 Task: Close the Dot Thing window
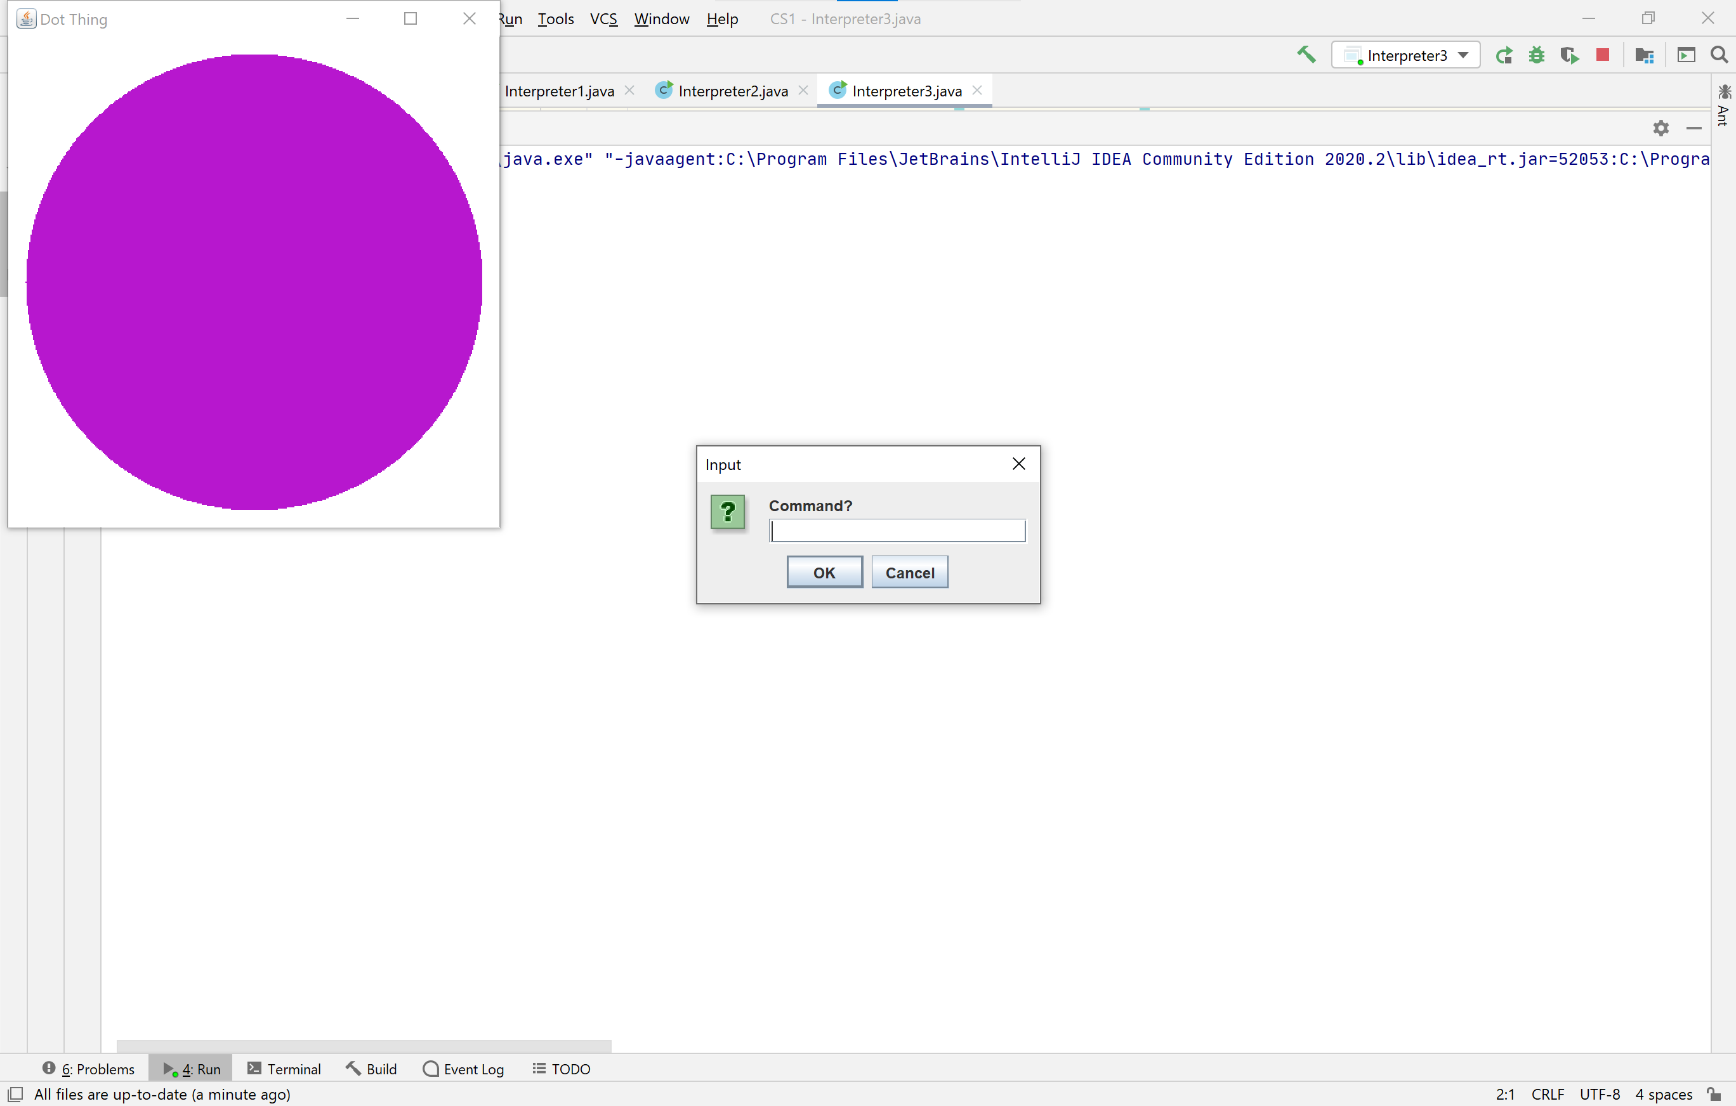(x=470, y=19)
